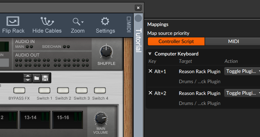
Task: Remove the Alt+2 mapping
Action: (150, 93)
